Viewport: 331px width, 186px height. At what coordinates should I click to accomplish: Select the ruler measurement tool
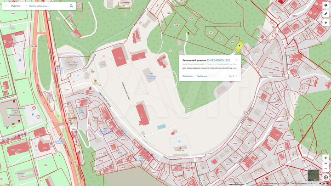pos(325,14)
